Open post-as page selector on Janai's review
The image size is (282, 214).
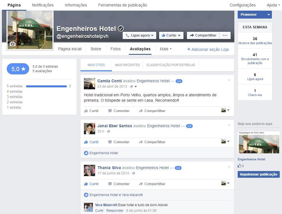(225, 141)
